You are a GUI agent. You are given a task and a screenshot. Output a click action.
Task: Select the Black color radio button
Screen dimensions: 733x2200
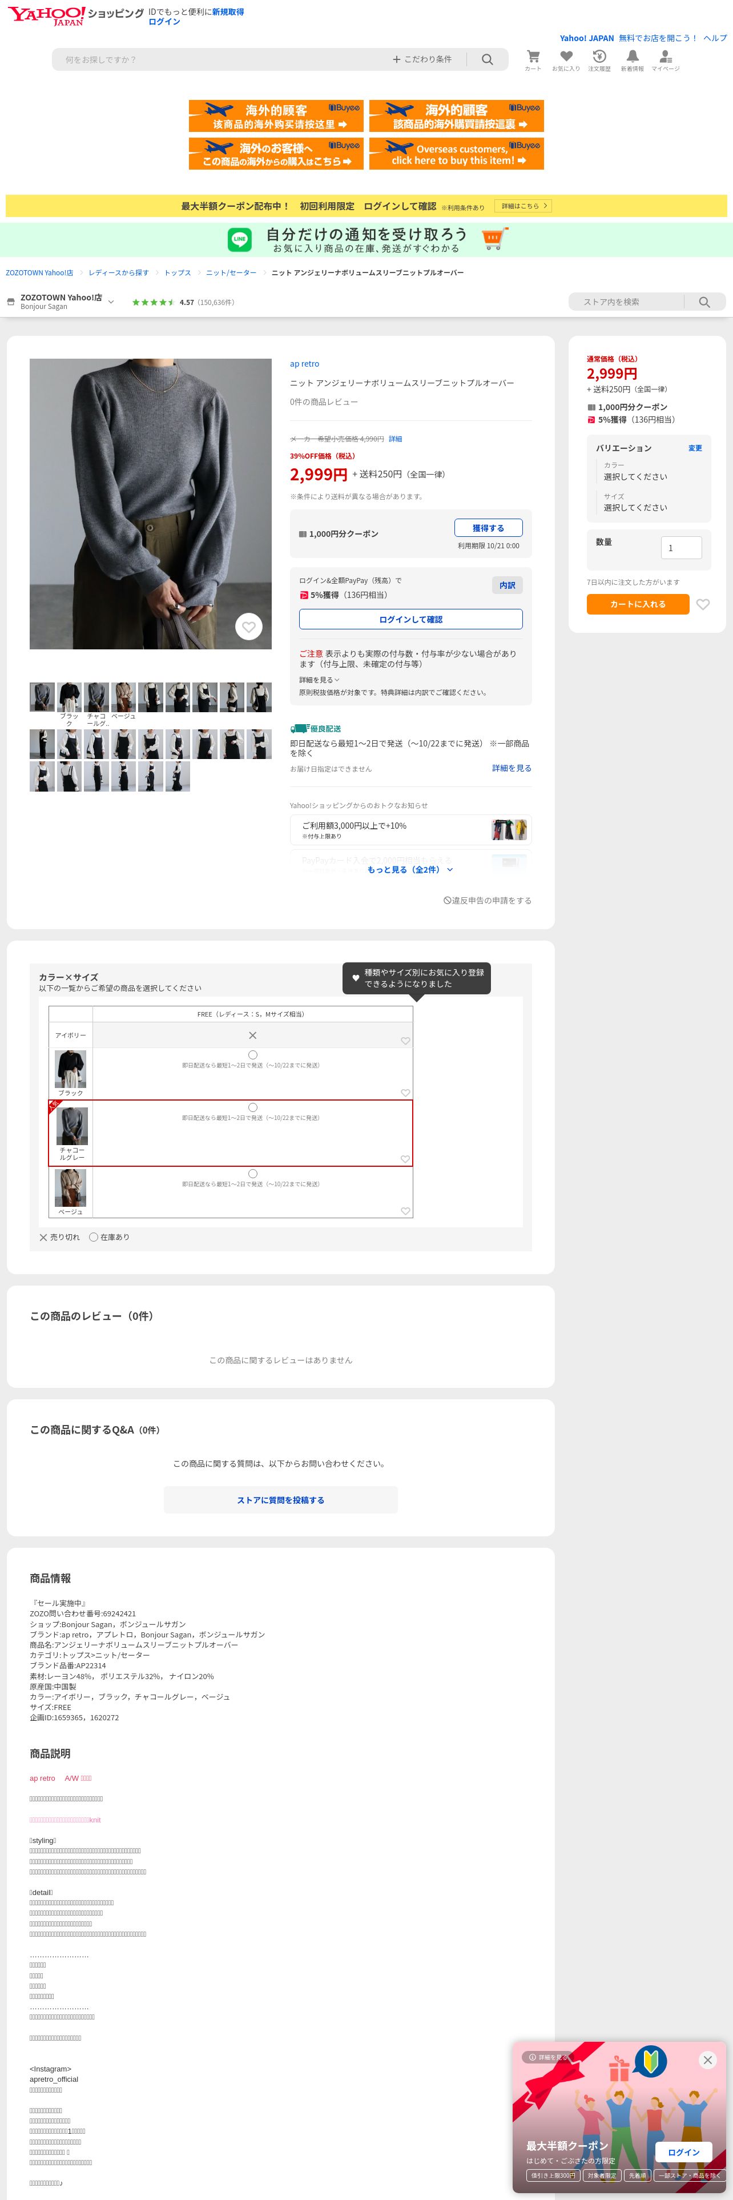click(252, 1055)
